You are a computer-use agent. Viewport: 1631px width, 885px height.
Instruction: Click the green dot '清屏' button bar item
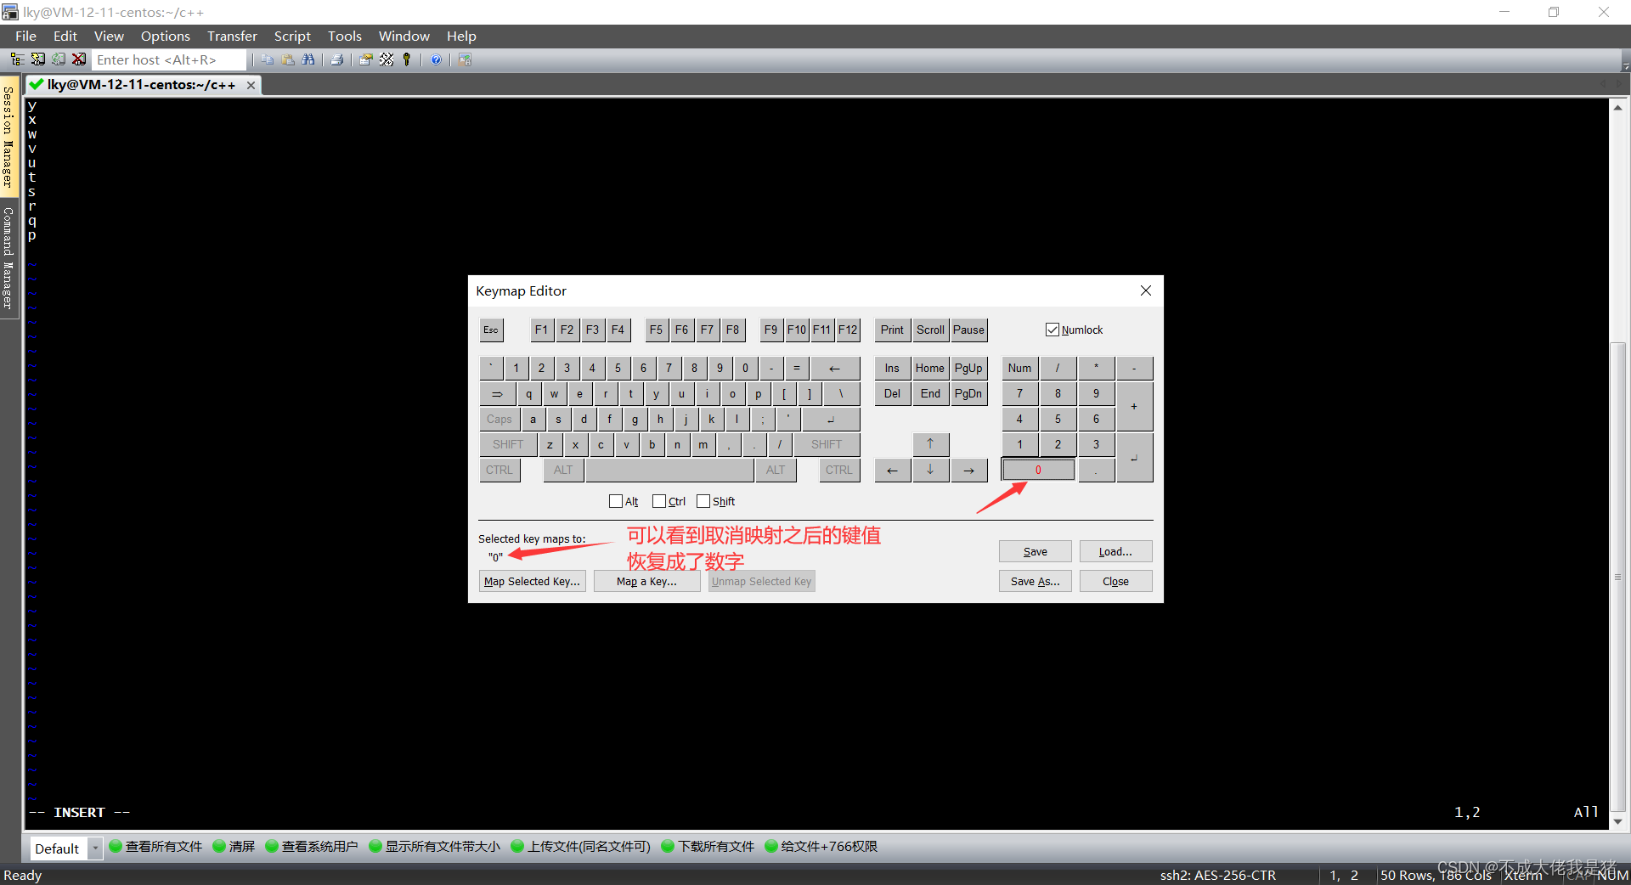point(234,846)
